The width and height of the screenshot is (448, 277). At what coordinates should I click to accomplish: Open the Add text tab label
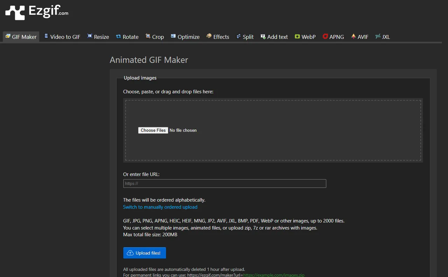[278, 37]
